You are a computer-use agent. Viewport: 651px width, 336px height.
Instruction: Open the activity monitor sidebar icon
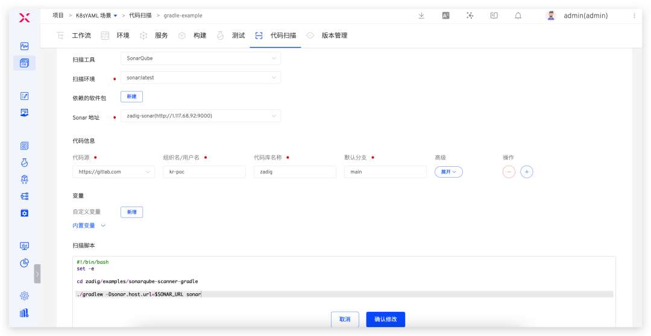[25, 46]
